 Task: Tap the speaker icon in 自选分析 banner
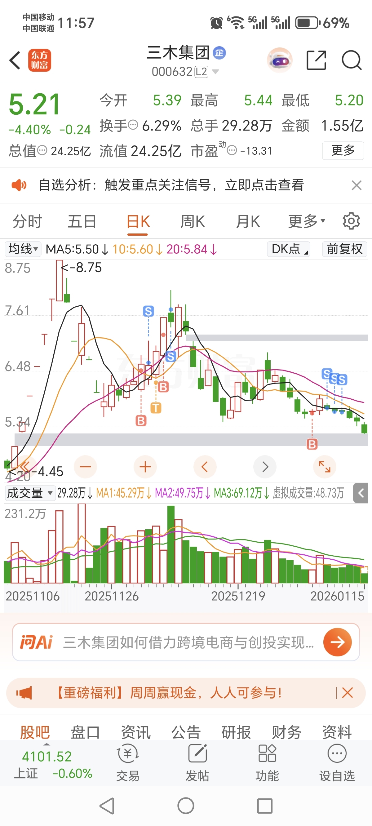19,185
